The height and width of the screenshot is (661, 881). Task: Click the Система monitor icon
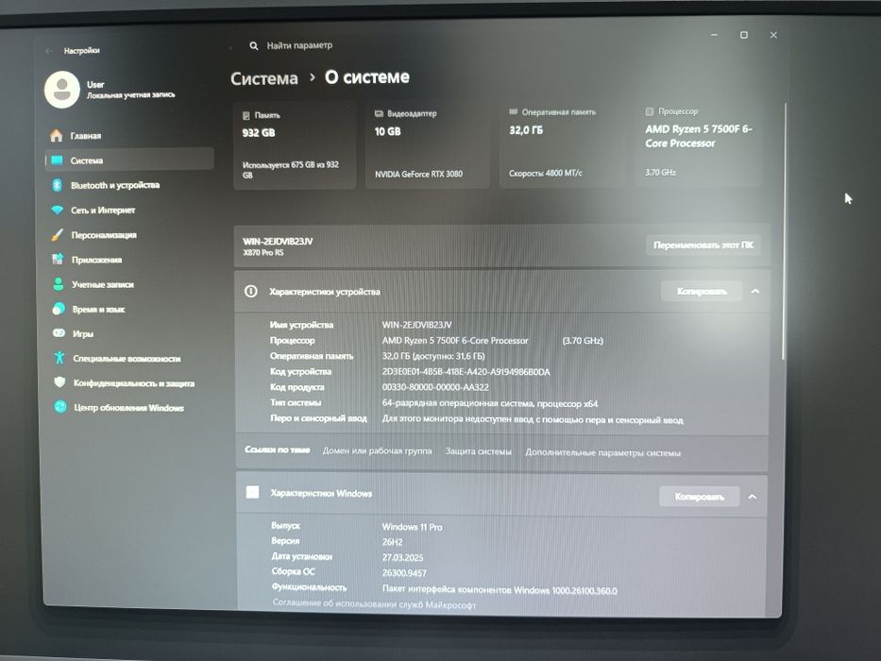coord(57,161)
